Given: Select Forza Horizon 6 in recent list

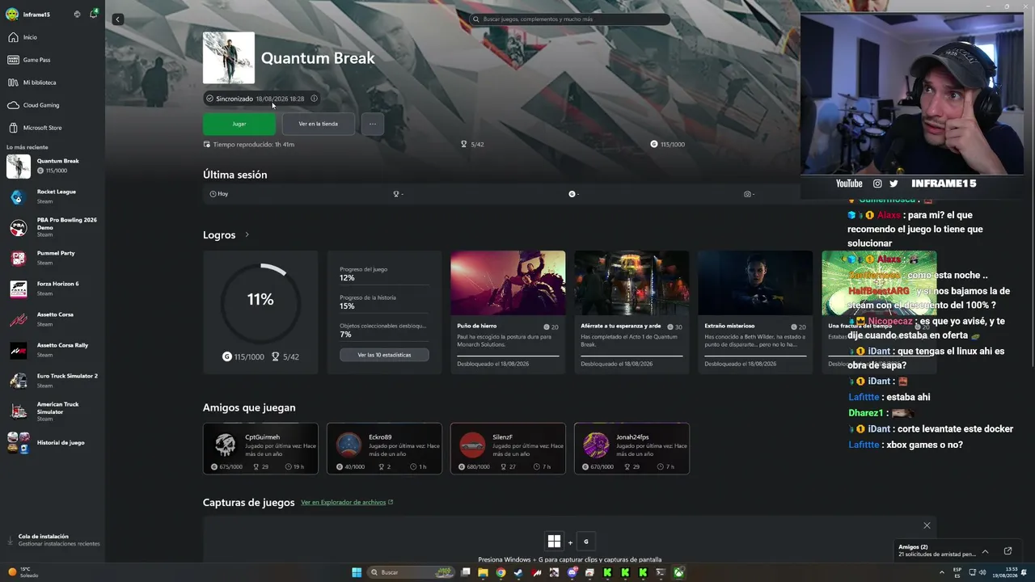Looking at the screenshot, I should click(53, 289).
